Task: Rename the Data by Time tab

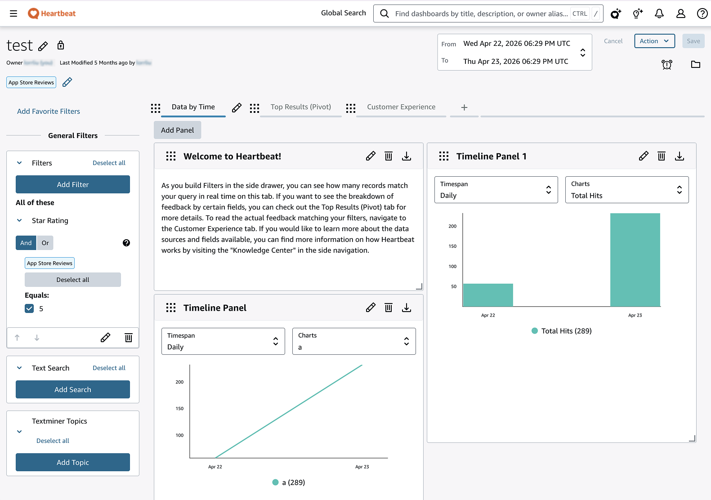Action: pos(237,107)
